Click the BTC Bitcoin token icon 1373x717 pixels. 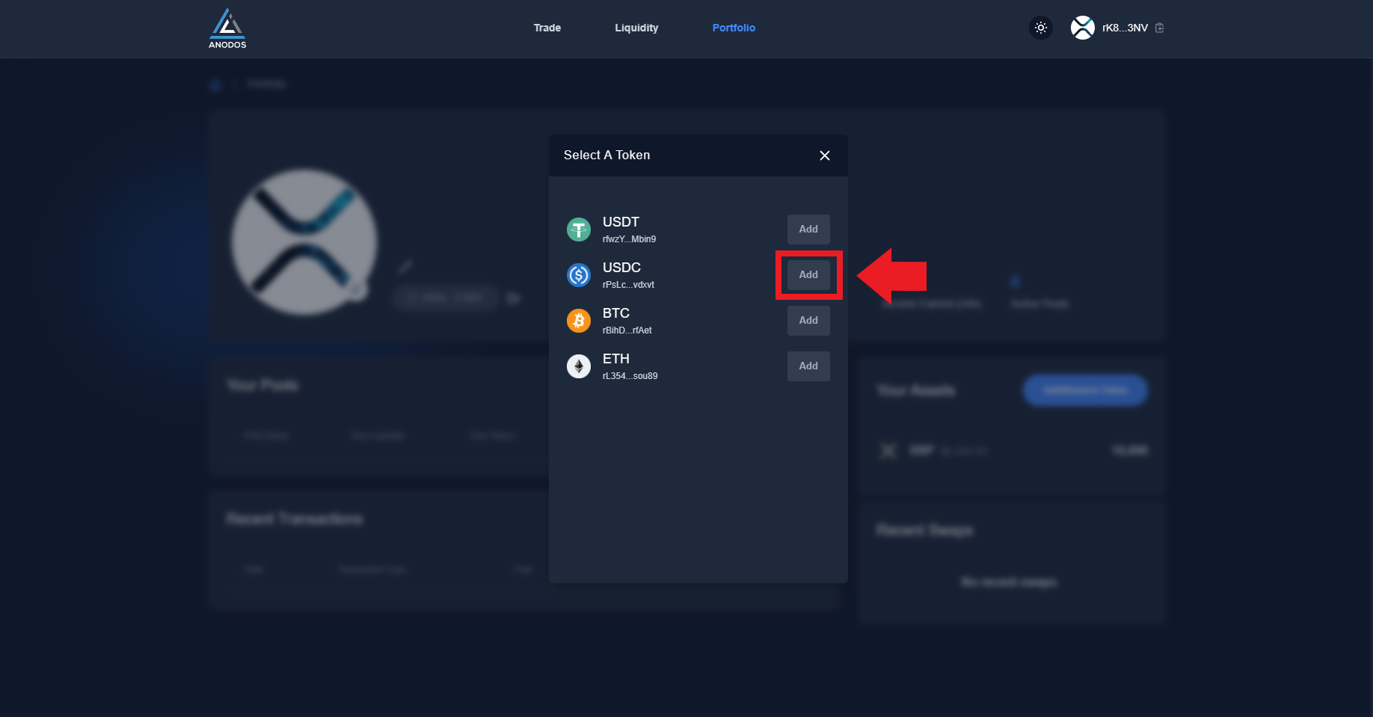click(x=578, y=321)
